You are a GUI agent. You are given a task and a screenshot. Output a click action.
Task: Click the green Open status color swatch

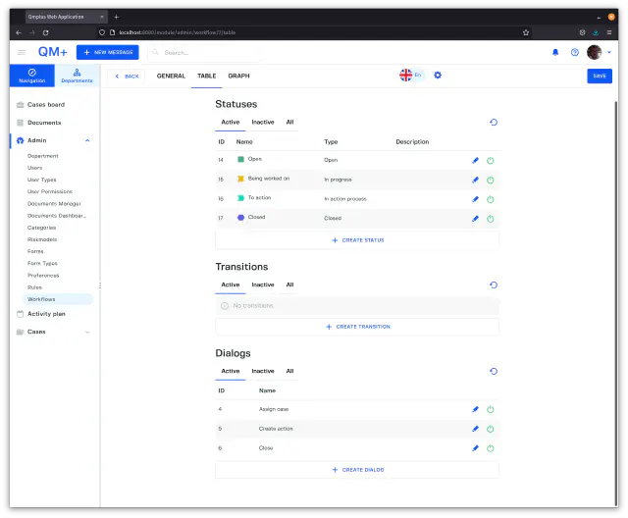(240, 159)
